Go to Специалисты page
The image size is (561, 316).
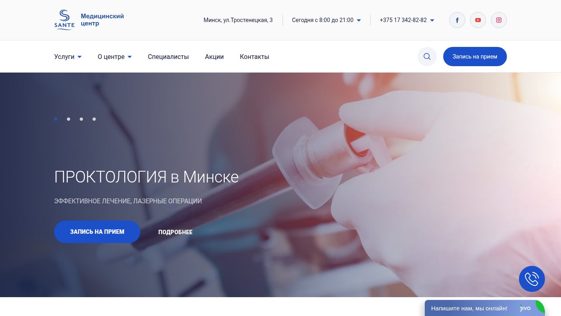[168, 57]
